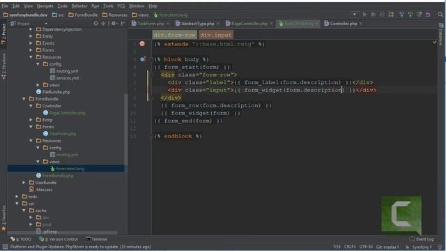This screenshot has width=446, height=251.
Task: Open the Navigate menu
Action: pyautogui.click(x=45, y=6)
